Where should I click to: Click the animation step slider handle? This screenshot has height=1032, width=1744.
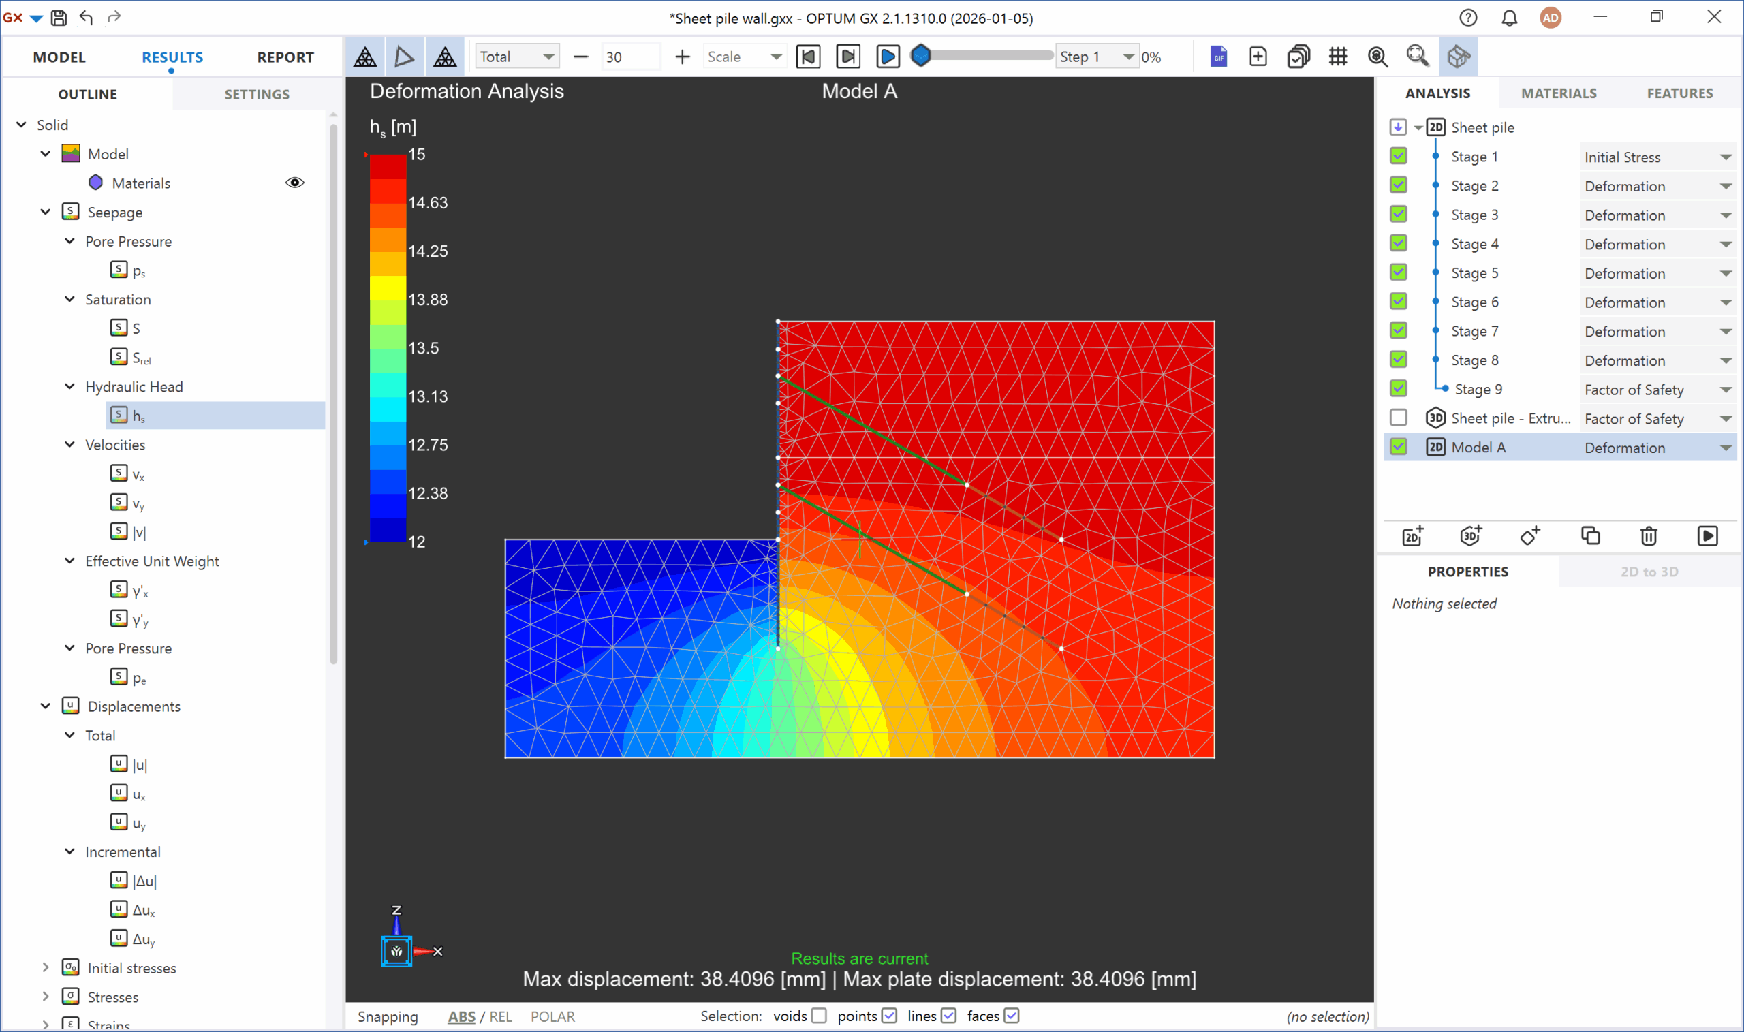(x=920, y=56)
